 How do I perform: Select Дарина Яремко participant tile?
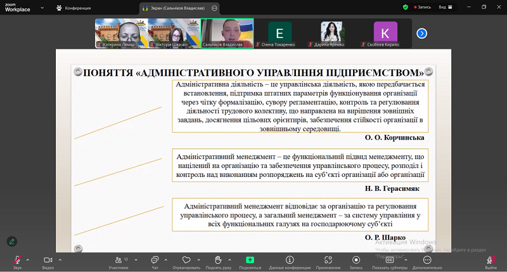(332, 34)
